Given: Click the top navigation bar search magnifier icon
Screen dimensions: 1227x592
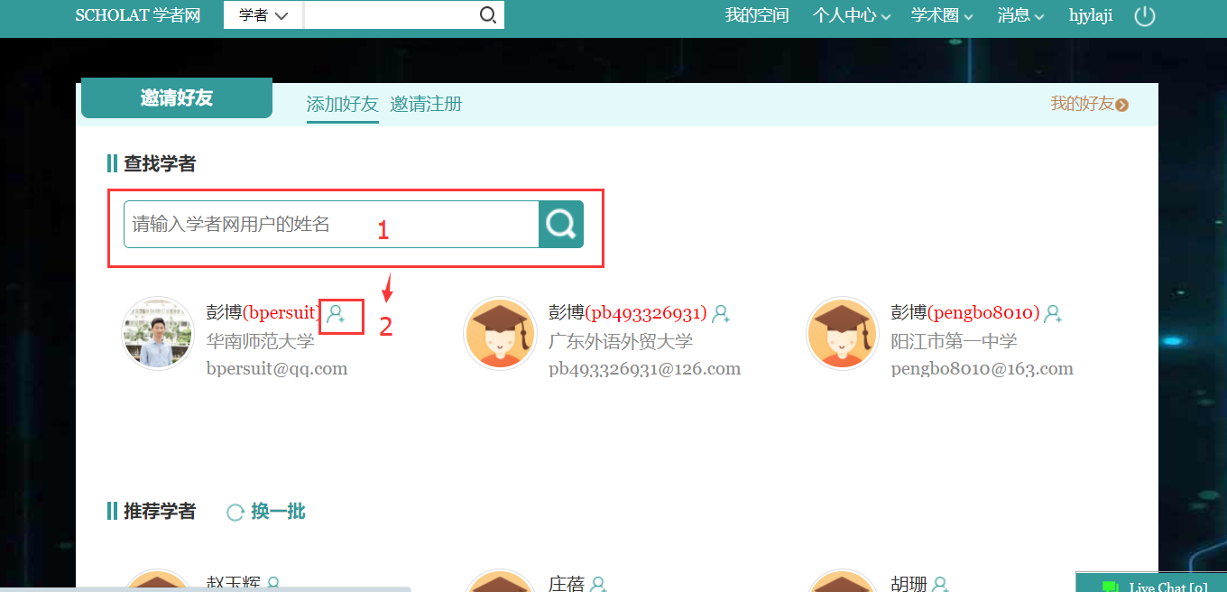Looking at the screenshot, I should (x=487, y=15).
